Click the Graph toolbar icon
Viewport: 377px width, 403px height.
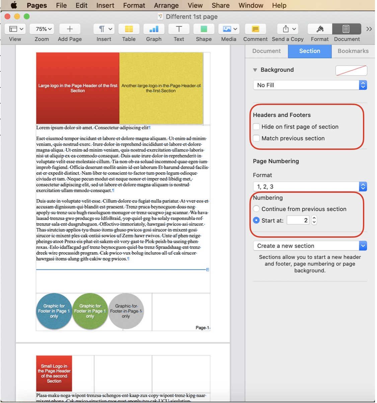[x=154, y=29]
